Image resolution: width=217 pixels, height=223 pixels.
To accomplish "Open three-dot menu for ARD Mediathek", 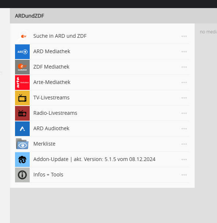I will 184,52.
